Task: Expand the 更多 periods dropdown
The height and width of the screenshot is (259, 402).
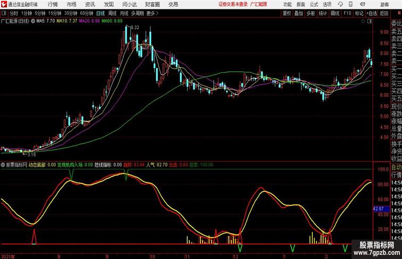Action: (x=152, y=13)
